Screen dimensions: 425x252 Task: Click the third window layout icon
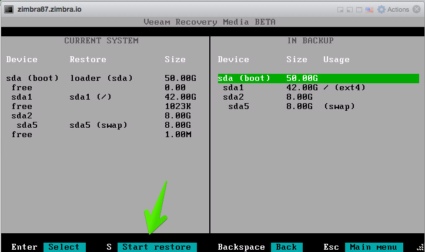point(359,10)
